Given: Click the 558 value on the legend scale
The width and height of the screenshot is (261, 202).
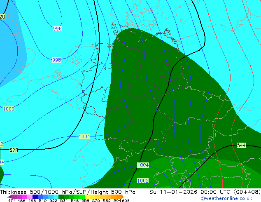Looking at the screenshot, I should 85,200.
